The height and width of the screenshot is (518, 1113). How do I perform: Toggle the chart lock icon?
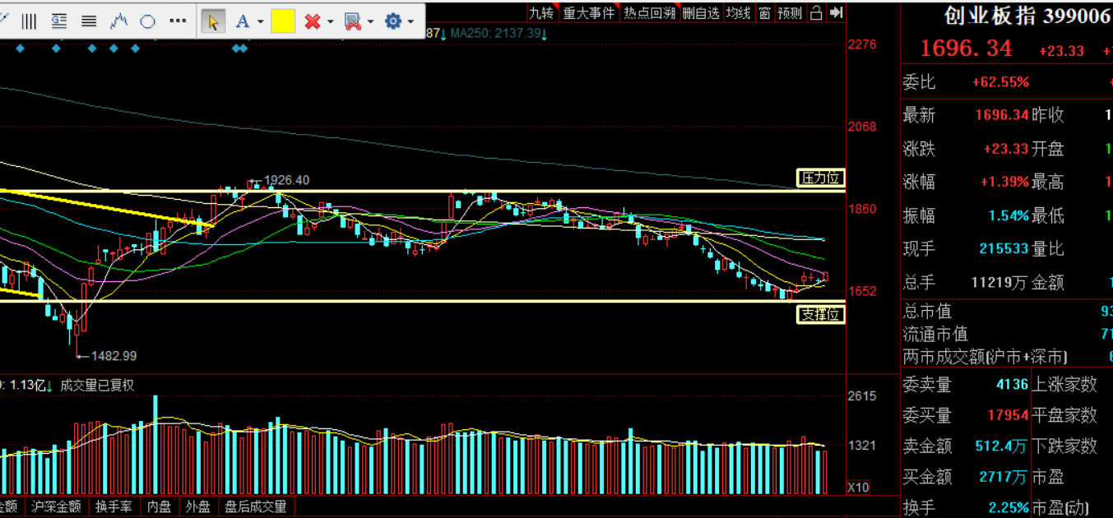click(x=816, y=13)
